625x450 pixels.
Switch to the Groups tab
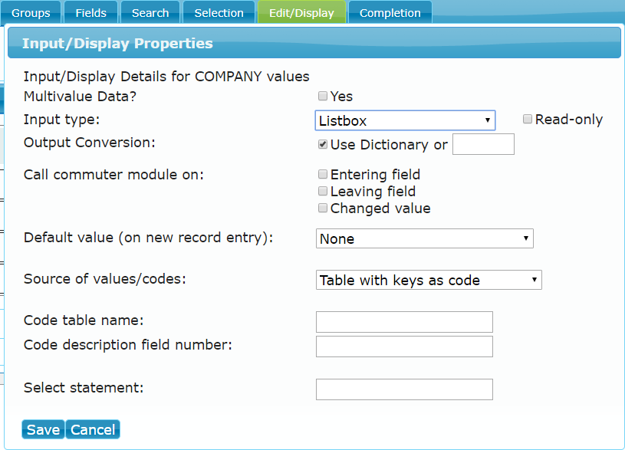click(x=31, y=12)
